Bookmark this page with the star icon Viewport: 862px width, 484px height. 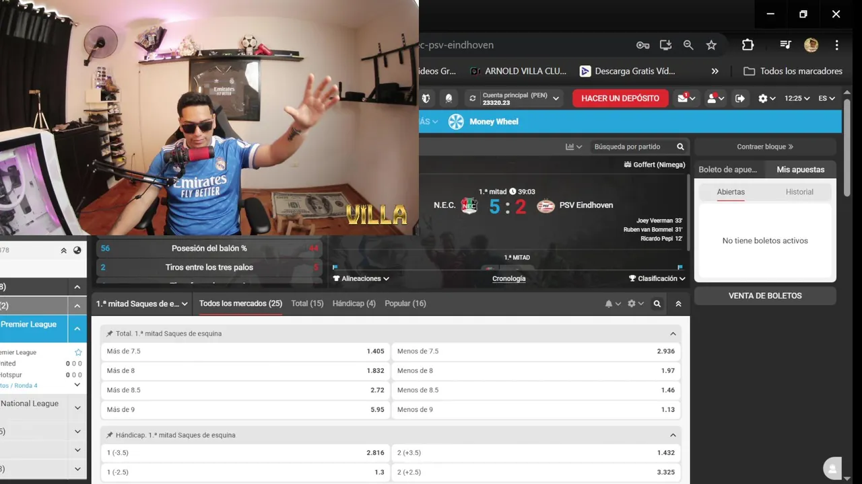click(711, 45)
